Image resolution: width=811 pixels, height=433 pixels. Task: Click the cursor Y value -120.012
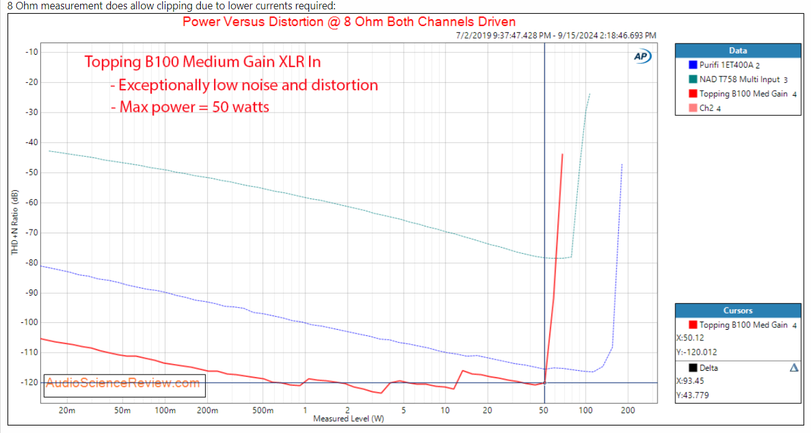point(696,352)
